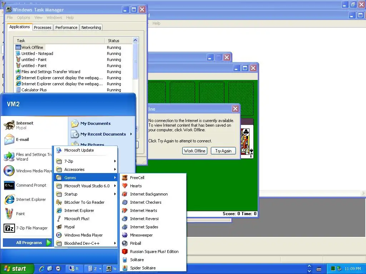Open Media Player quick launch icon
The image size is (366, 274).
[x=58, y=269]
